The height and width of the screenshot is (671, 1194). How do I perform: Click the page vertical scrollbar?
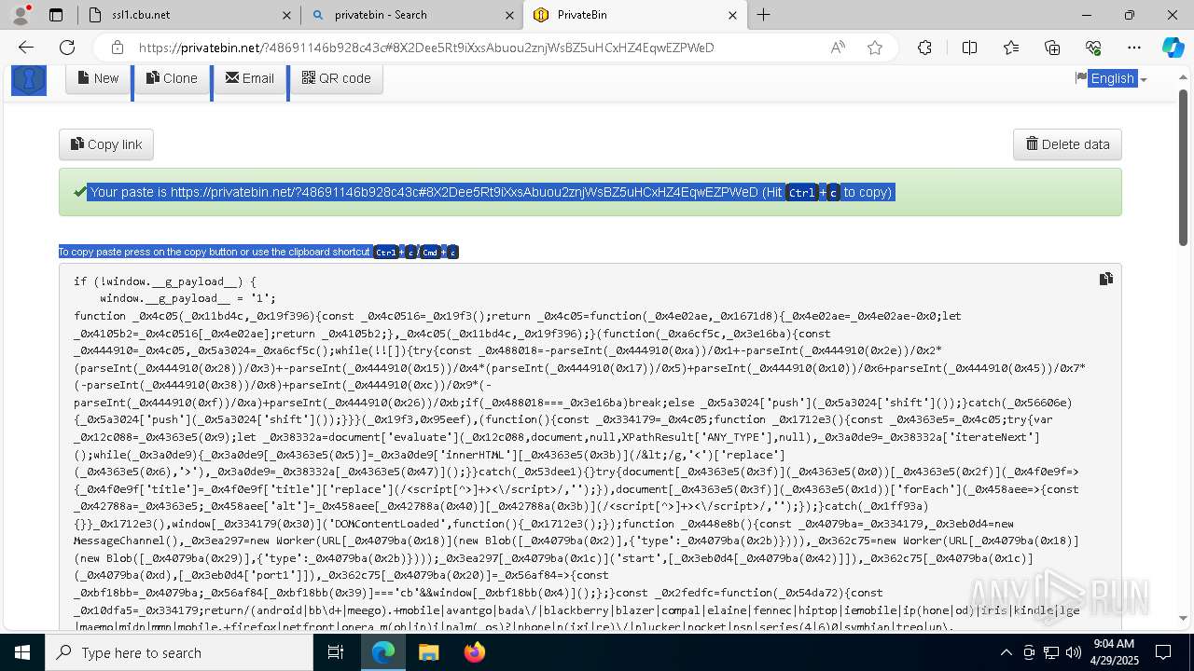click(x=1183, y=168)
